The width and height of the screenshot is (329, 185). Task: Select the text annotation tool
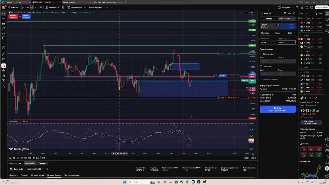tap(4, 43)
